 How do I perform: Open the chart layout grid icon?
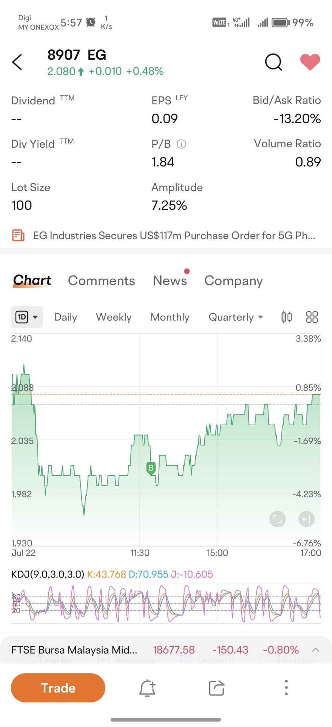(312, 317)
